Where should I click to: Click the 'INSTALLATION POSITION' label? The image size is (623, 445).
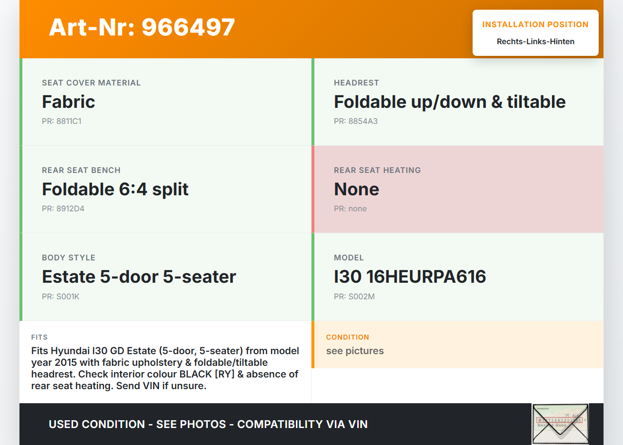point(535,24)
